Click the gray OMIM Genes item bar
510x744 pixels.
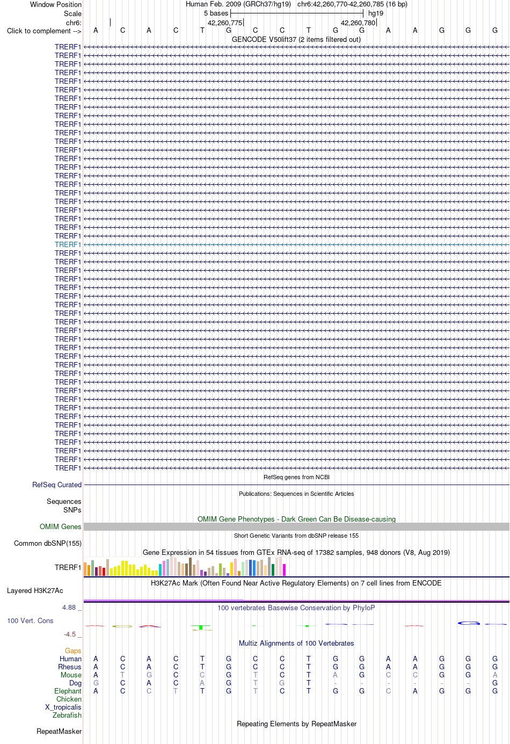[x=296, y=526]
